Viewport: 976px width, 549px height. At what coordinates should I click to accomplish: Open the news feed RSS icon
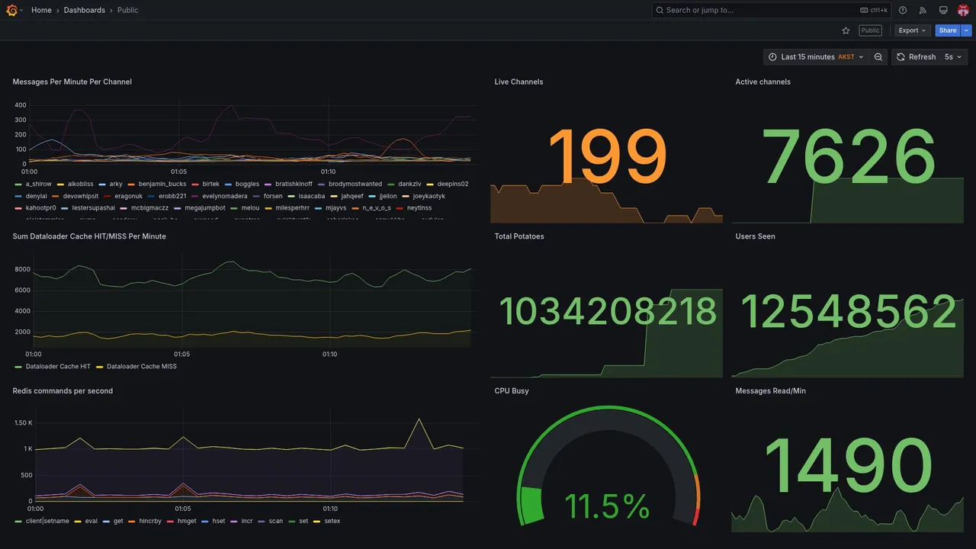923,10
